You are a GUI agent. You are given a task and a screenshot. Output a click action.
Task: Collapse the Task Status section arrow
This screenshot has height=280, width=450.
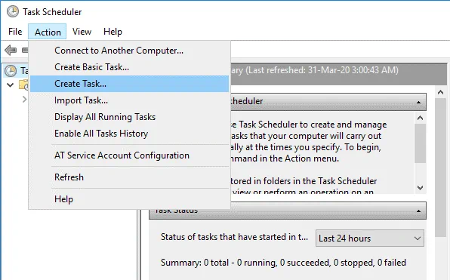coord(419,211)
